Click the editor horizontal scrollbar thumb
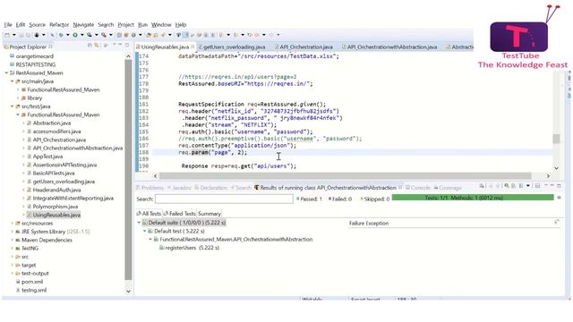Image resolution: width=573 pixels, height=322 pixels. coord(346,176)
